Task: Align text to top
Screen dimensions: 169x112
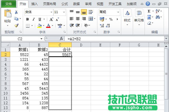Action: pyautogui.click(x=72, y=12)
